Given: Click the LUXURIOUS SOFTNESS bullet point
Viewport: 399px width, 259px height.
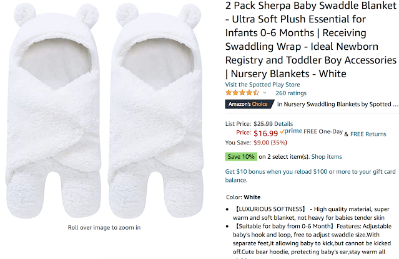Looking at the screenshot, I should (310, 214).
